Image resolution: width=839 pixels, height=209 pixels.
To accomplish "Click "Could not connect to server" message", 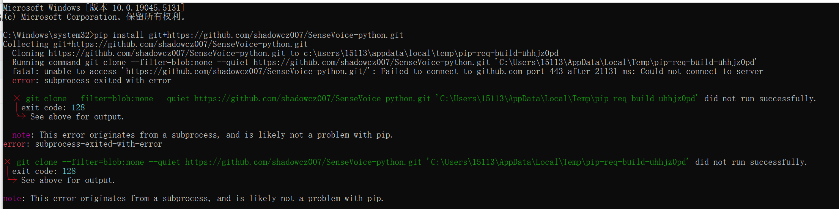I will pyautogui.click(x=702, y=71).
